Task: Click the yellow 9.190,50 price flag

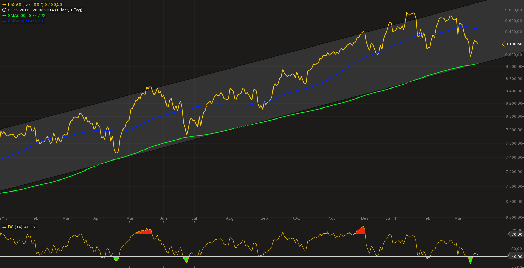Action: click(513, 44)
